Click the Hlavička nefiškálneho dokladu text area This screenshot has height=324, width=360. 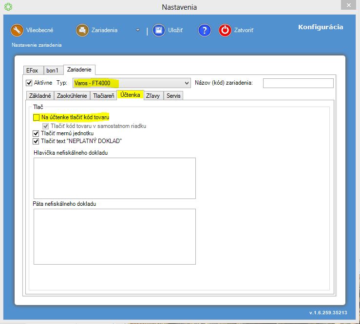pyautogui.click(x=114, y=178)
